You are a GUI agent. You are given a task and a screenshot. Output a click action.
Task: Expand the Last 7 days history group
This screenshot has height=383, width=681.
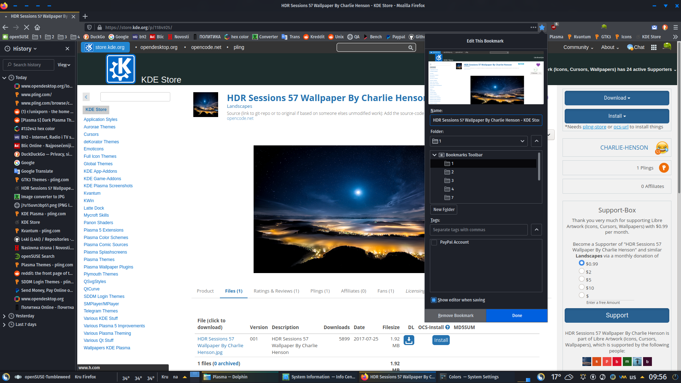coord(4,324)
